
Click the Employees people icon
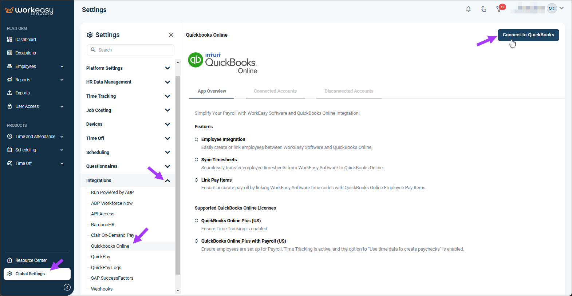10,66
